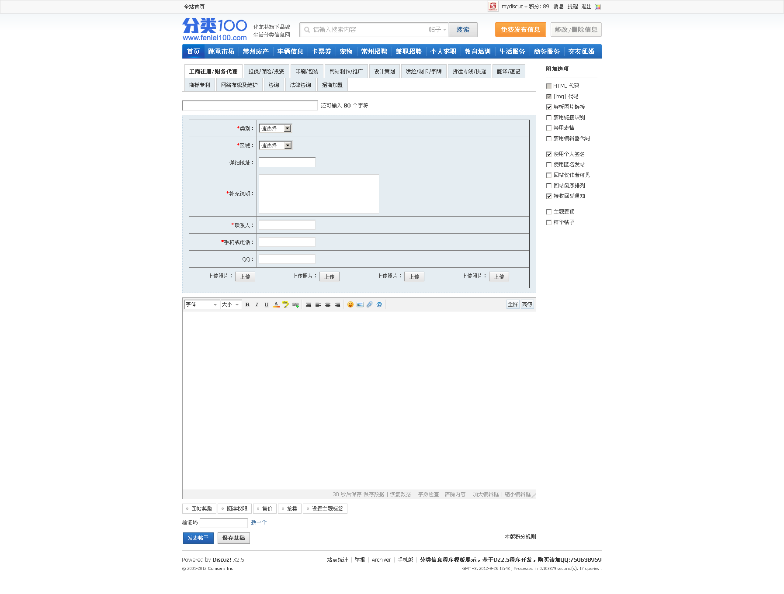Click the 详细地址 input field
This screenshot has width=784, height=594.
point(287,162)
